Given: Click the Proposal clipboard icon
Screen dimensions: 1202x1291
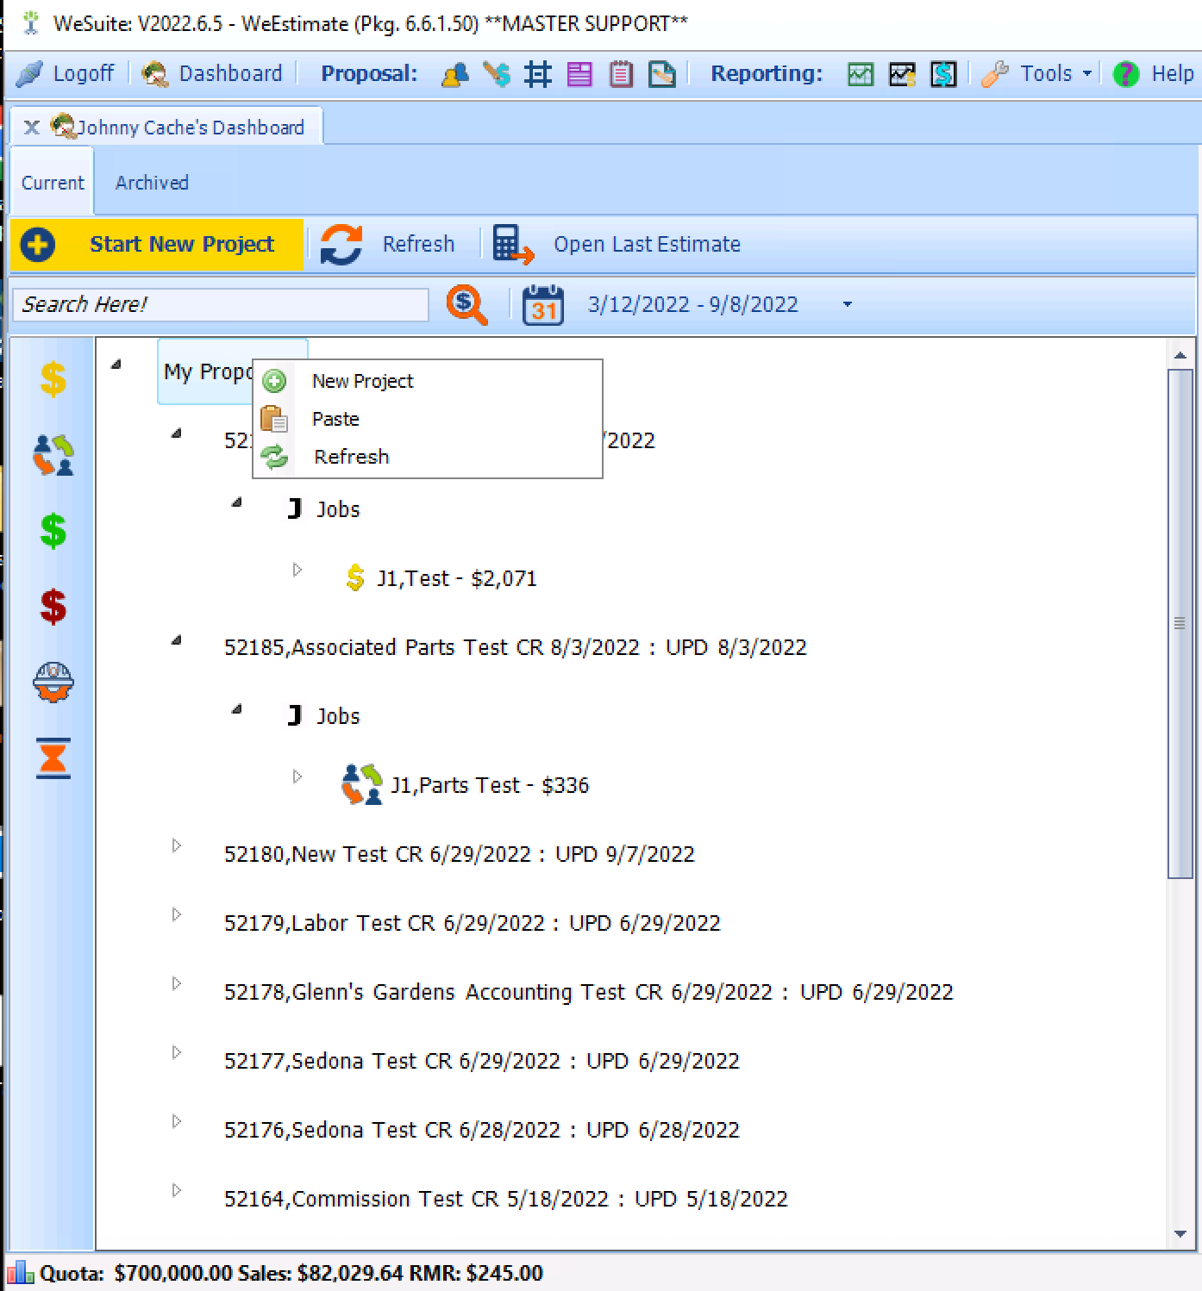Looking at the screenshot, I should pyautogui.click(x=621, y=75).
